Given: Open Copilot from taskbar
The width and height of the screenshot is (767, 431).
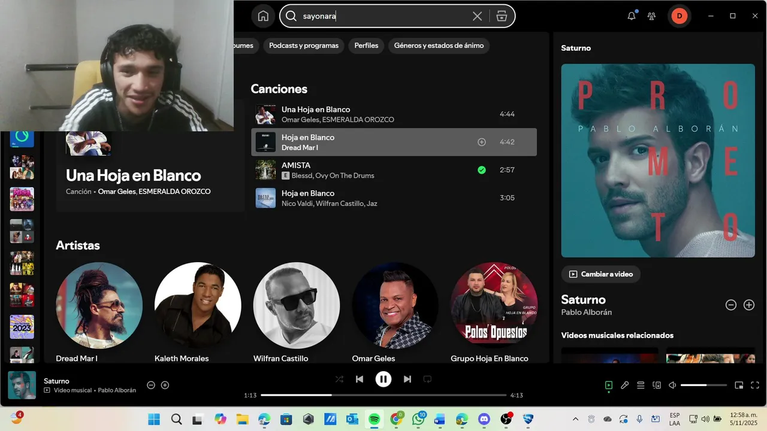Looking at the screenshot, I should (221, 419).
